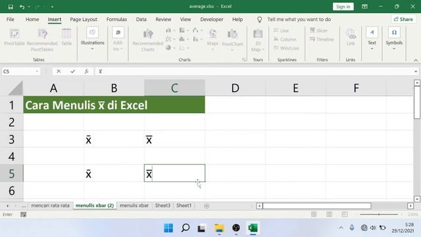Viewport: 421px width, 237px height.
Task: Click in the formula bar
Action: pos(254,71)
